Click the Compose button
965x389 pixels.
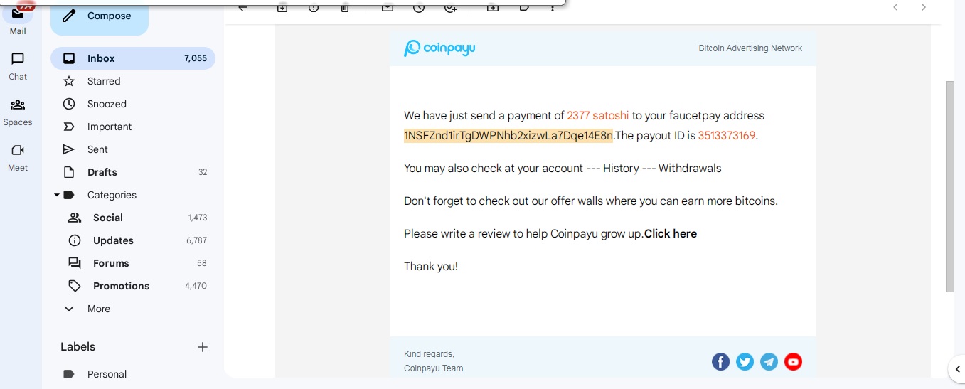click(100, 16)
